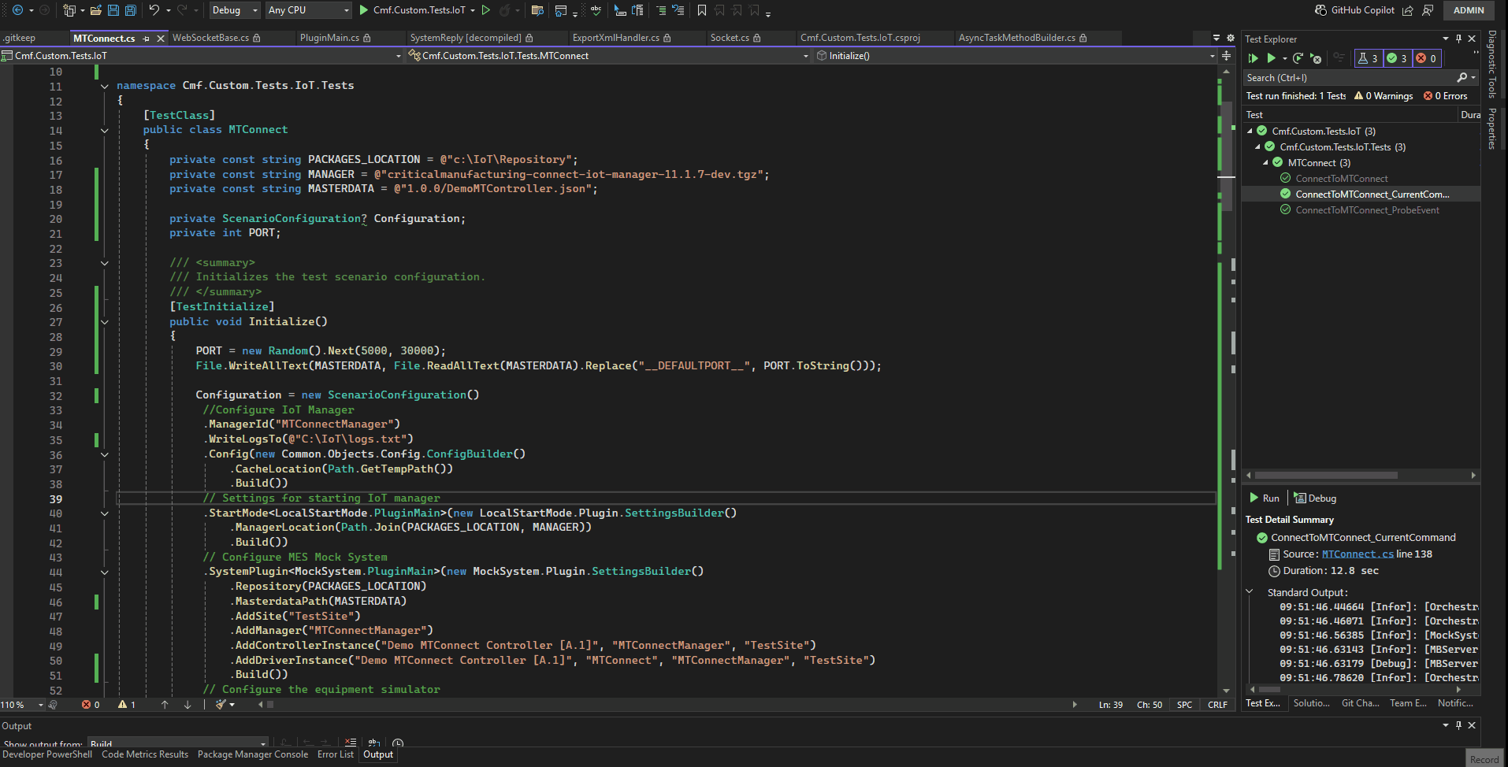Pin the MTConnect.cs tab using the pin icon
1508x767 pixels.
[147, 39]
